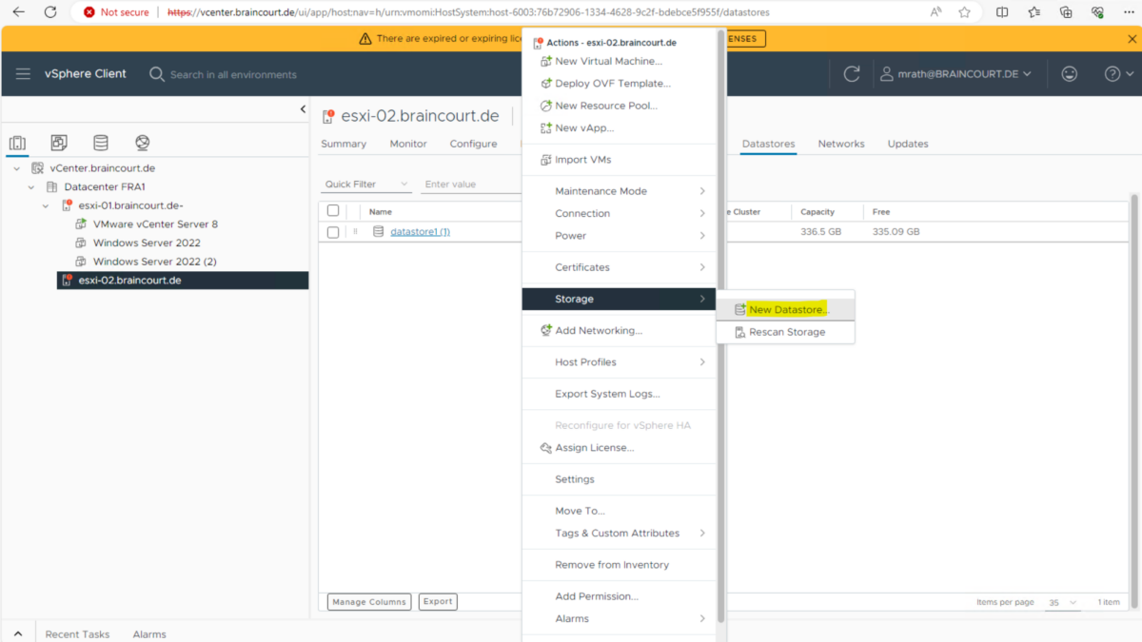Open the feedback smiley icon
The height and width of the screenshot is (642, 1142).
point(1070,74)
